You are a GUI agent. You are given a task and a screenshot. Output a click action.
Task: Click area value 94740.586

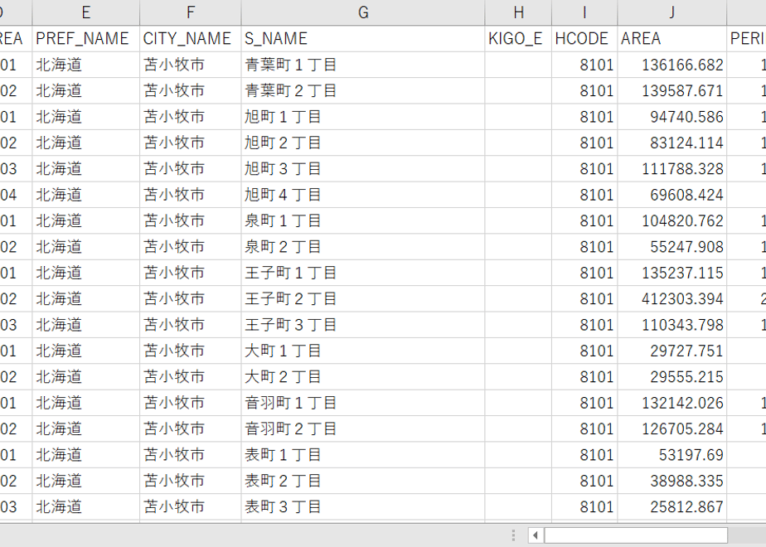click(672, 117)
